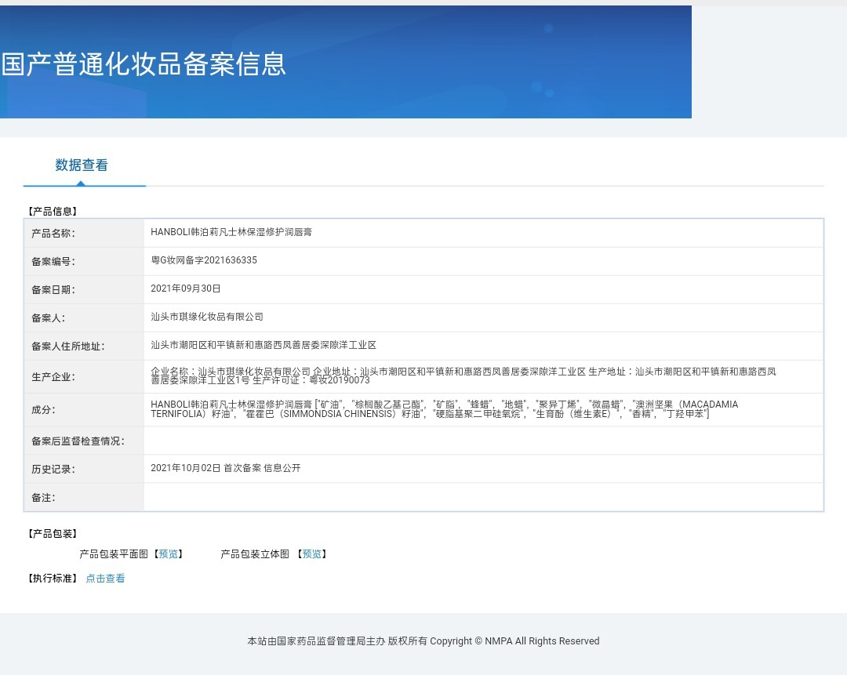Click the 备注 row label
This screenshot has width=847, height=675.
point(43,498)
